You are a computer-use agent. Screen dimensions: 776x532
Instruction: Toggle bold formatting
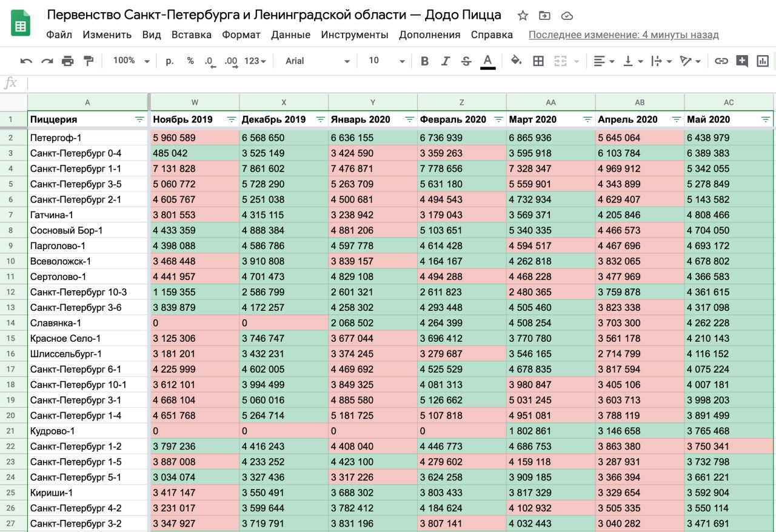[425, 61]
